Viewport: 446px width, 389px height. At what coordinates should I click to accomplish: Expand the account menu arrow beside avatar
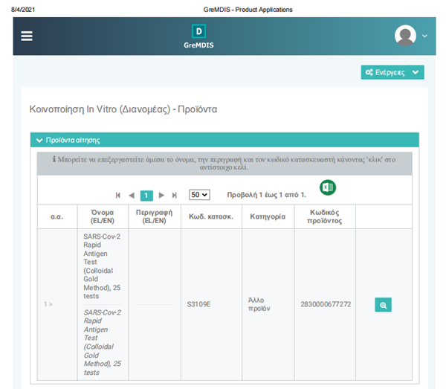pyautogui.click(x=425, y=36)
